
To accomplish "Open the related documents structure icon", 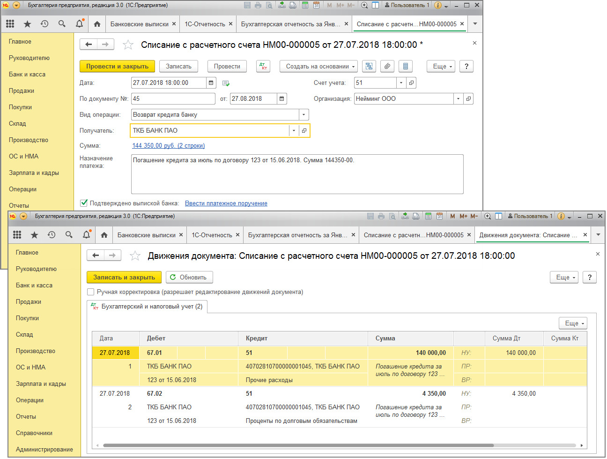I will pos(369,67).
